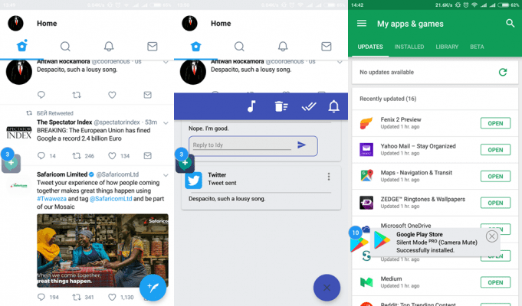Open Maps with its OPEN button
522x306 pixels.
pyautogui.click(x=495, y=177)
